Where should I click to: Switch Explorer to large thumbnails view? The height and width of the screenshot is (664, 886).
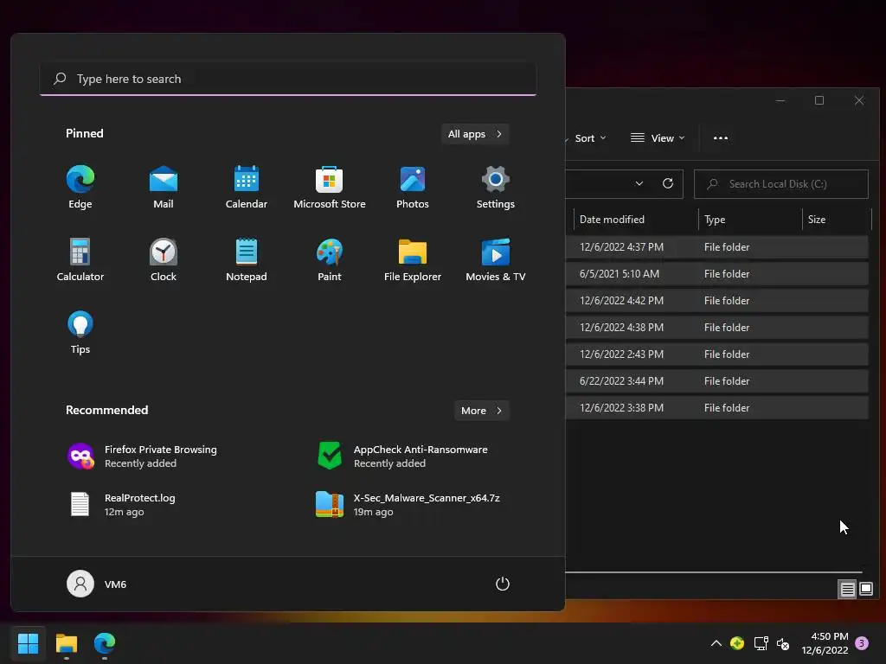pos(865,590)
